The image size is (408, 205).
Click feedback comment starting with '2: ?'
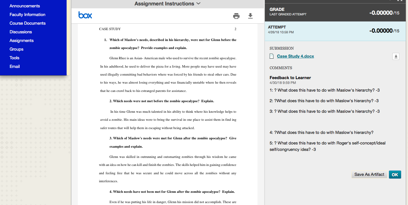click(x=324, y=101)
